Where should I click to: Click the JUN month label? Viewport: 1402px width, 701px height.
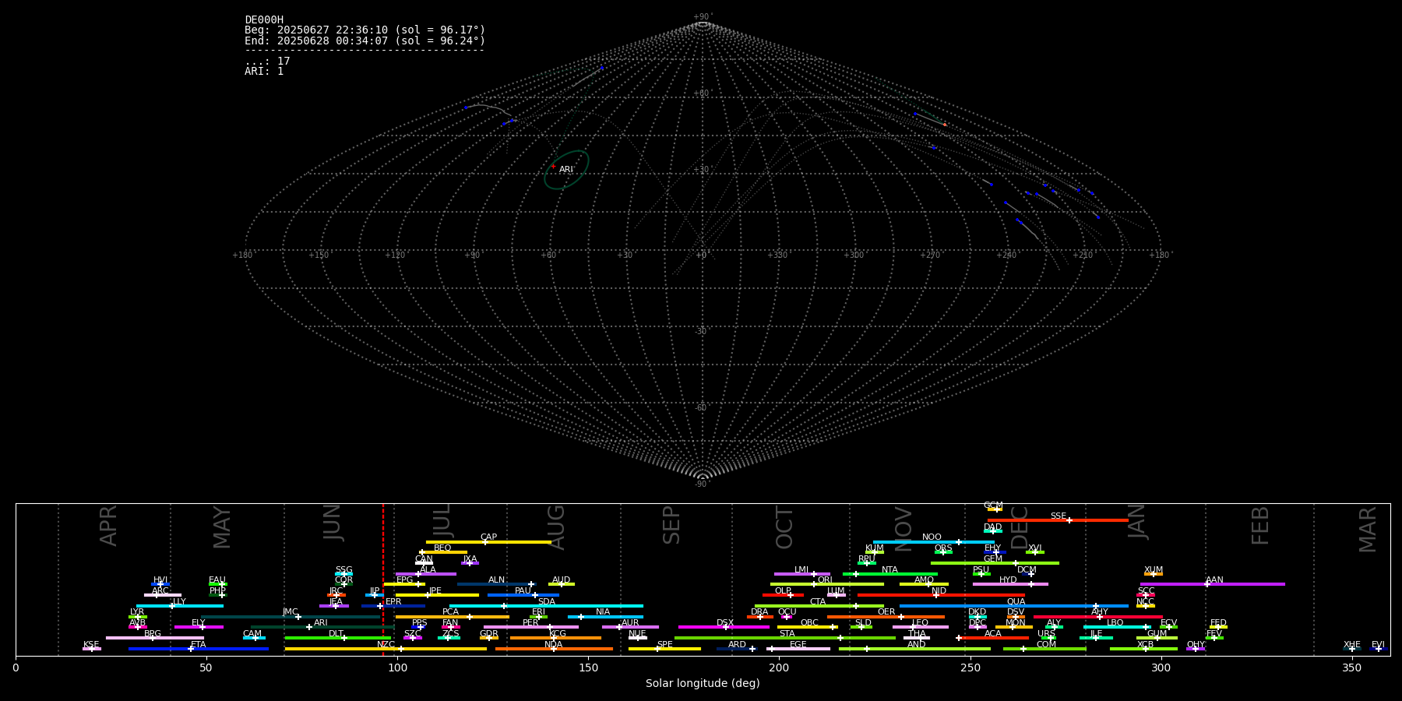click(333, 523)
